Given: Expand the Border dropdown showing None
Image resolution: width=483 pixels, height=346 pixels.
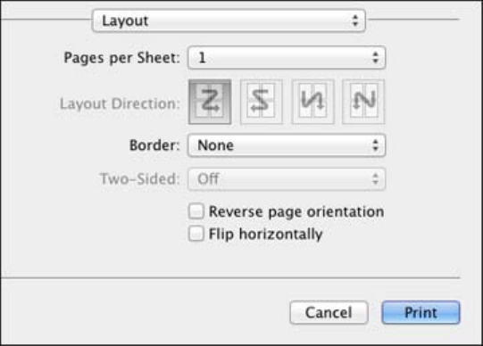Looking at the screenshot, I should 287,145.
